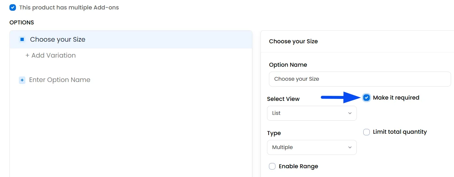Click the 'Enable Range' label text
Image resolution: width=454 pixels, height=177 pixels.
(298, 166)
